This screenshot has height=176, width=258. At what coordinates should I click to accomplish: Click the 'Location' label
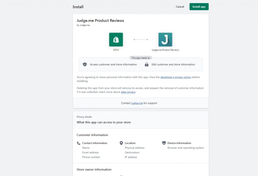[130, 143]
